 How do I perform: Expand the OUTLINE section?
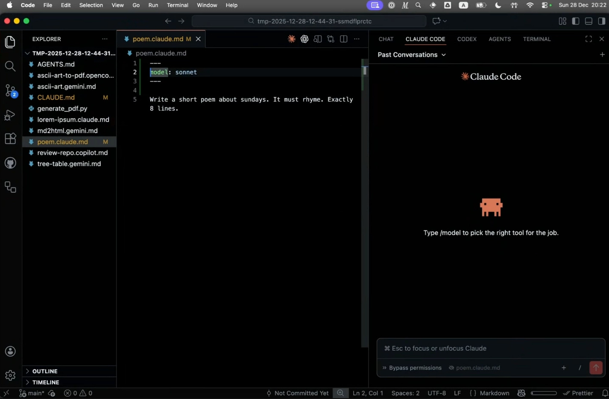click(45, 371)
